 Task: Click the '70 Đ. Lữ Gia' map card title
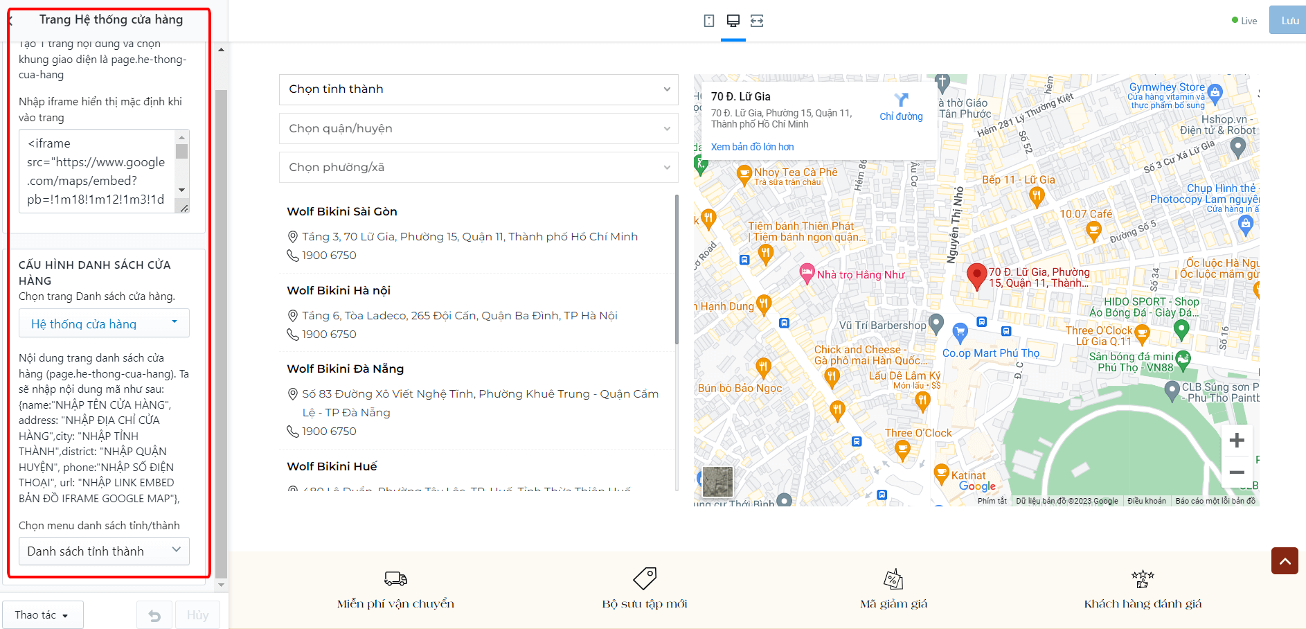pyautogui.click(x=740, y=96)
